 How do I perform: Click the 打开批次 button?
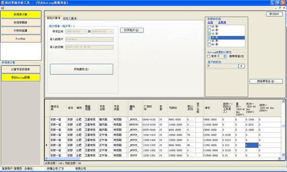[132, 30]
